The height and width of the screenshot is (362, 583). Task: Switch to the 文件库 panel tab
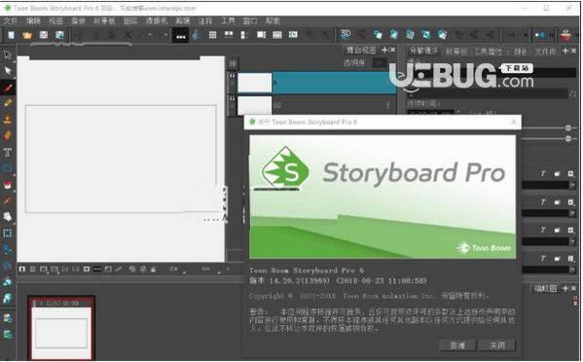point(545,52)
